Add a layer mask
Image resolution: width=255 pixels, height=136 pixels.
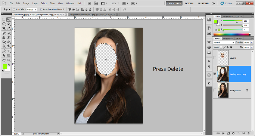pos(228,133)
